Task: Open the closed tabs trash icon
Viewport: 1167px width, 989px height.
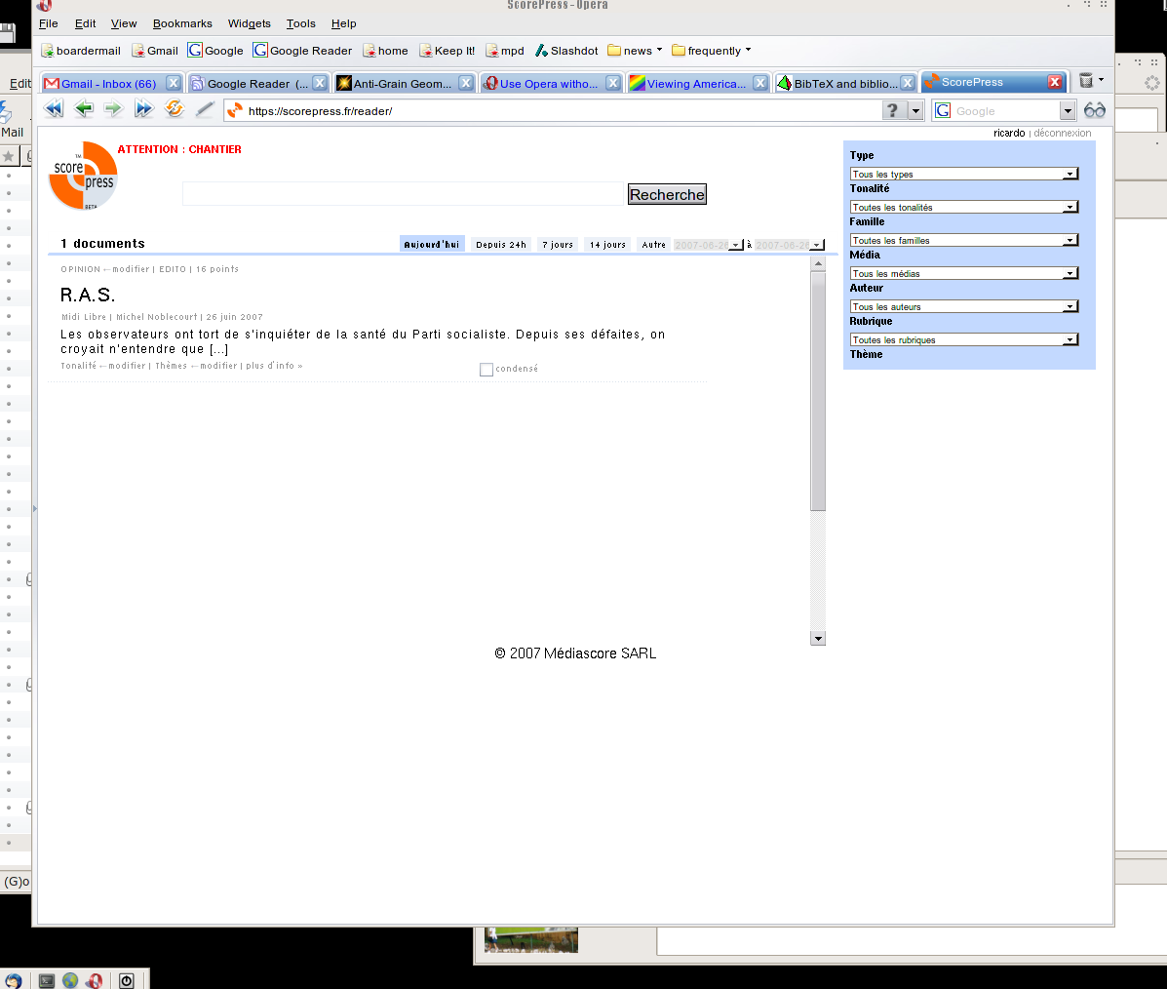Action: coord(1086,81)
